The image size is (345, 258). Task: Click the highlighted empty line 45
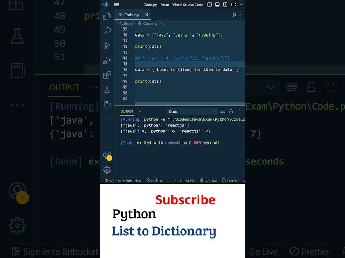(190, 64)
